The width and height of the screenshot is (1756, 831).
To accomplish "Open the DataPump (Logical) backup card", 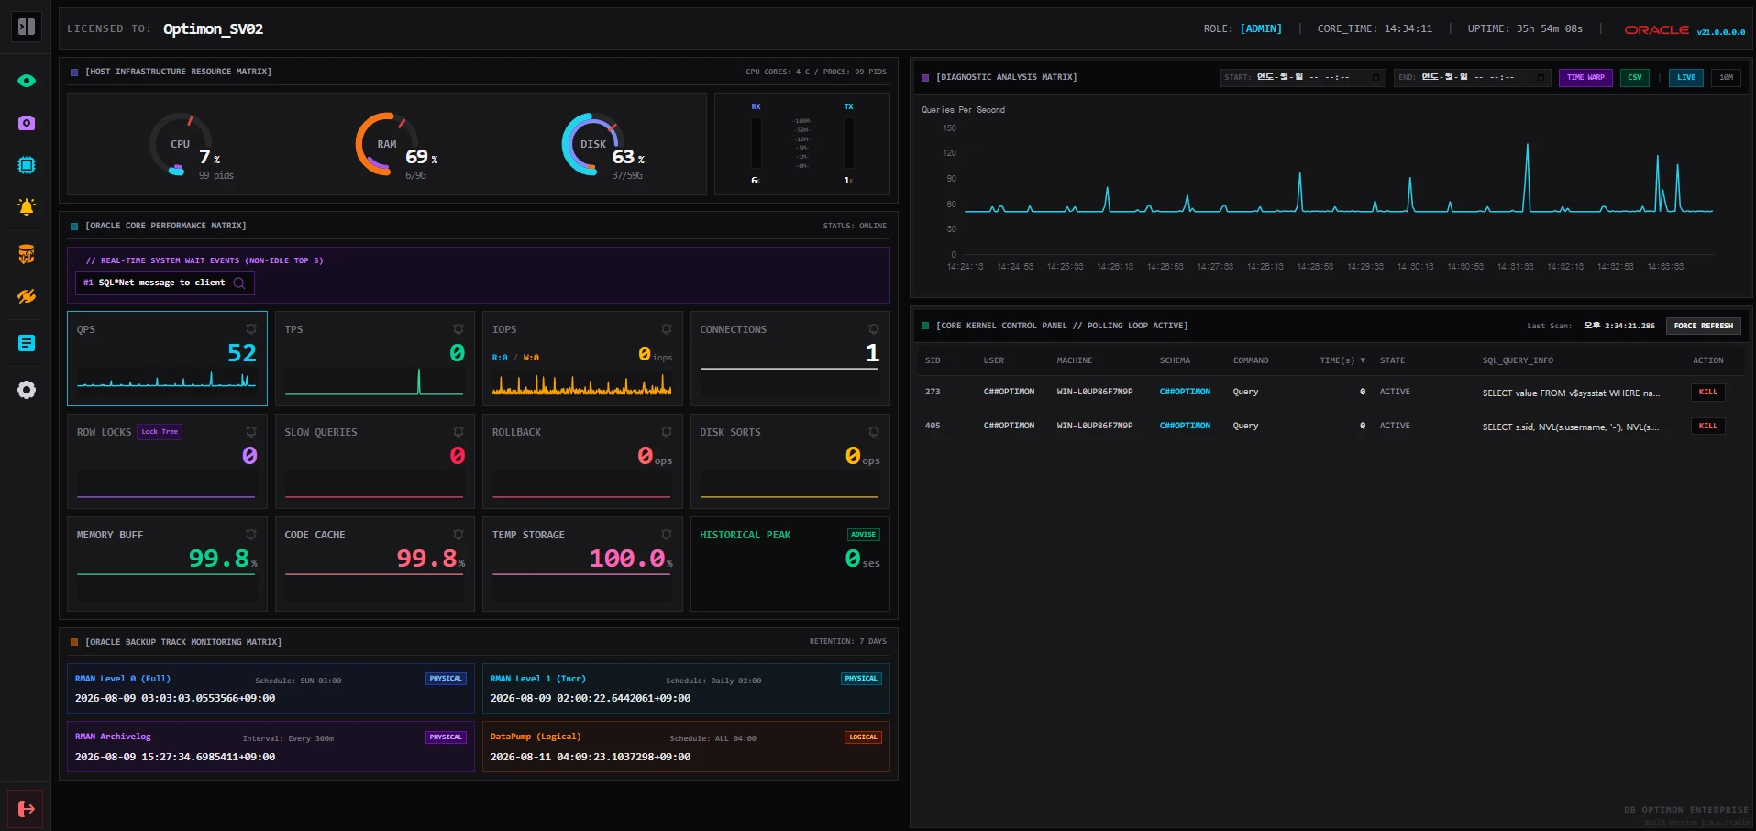I will coord(686,747).
